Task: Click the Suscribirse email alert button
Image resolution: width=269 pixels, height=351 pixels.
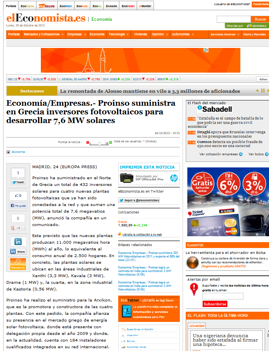Action: (x=215, y=304)
